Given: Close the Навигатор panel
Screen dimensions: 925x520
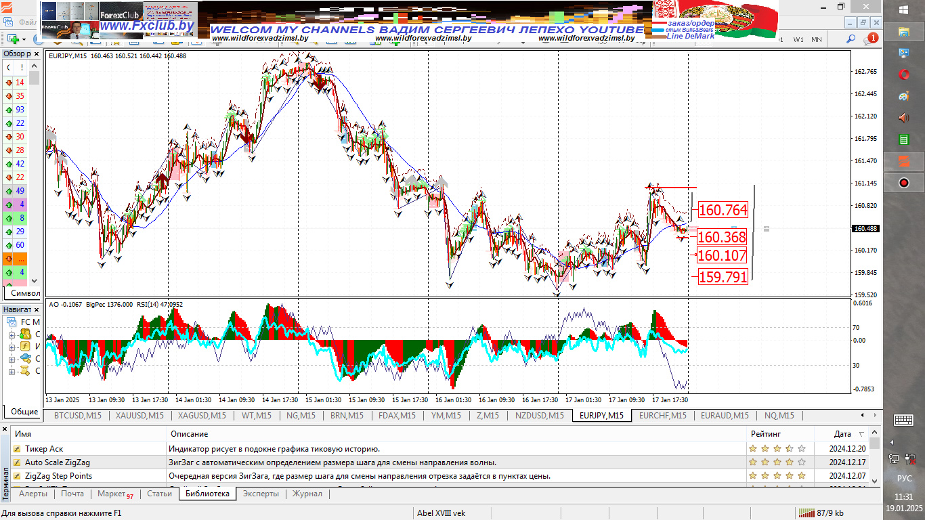Looking at the screenshot, I should (36, 309).
